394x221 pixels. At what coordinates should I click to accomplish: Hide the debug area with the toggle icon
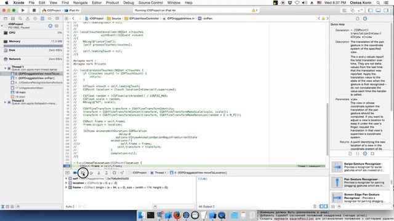click(x=67, y=173)
